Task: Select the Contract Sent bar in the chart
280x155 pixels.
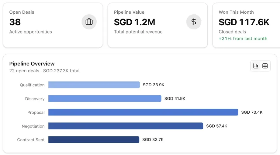Action: pos(94,139)
